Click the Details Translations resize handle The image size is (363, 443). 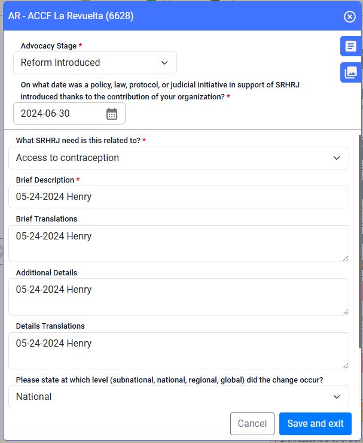[346, 366]
